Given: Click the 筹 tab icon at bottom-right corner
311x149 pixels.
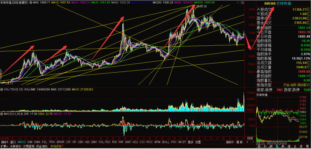Looking at the screenshot, I should (308, 147).
